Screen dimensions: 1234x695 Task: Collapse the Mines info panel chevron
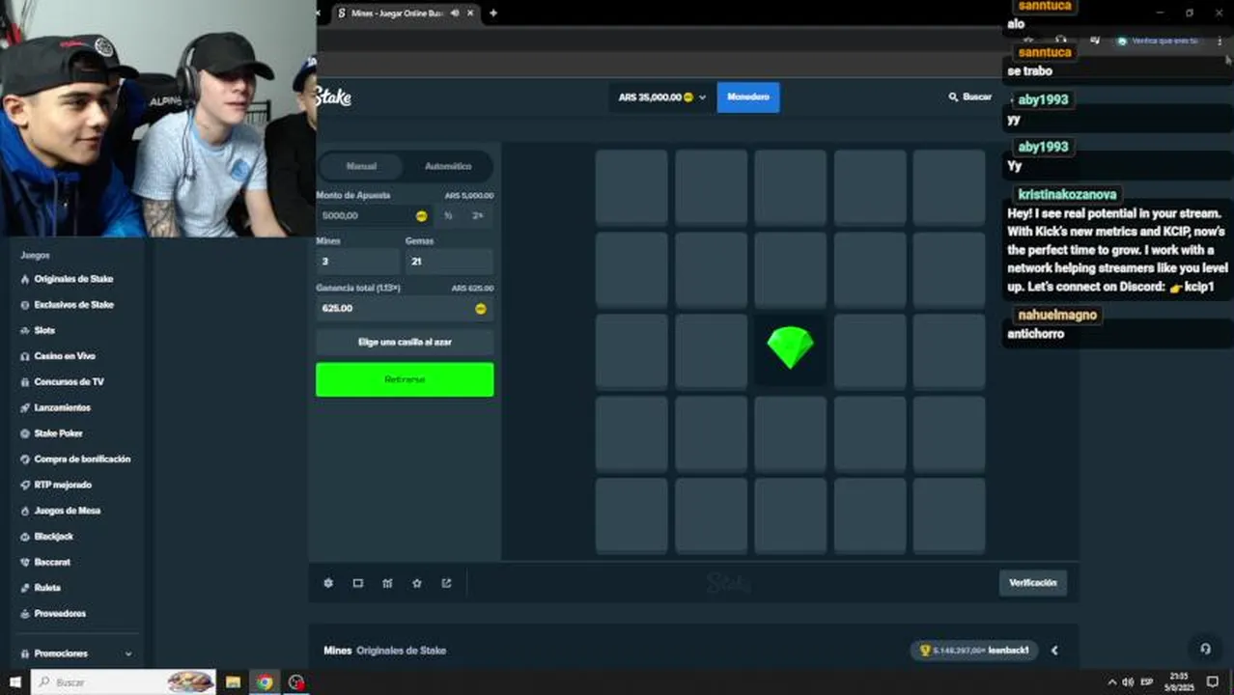point(1054,651)
